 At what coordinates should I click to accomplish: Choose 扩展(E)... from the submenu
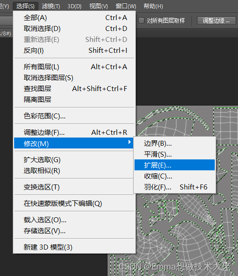click(175, 165)
